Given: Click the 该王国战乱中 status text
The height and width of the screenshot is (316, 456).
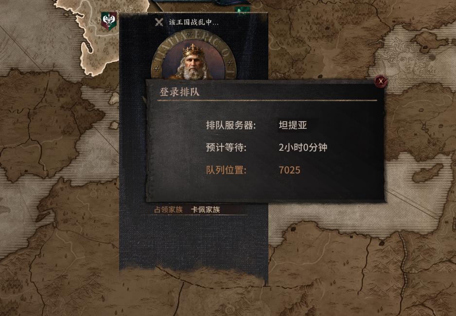Looking at the screenshot, I should [193, 22].
